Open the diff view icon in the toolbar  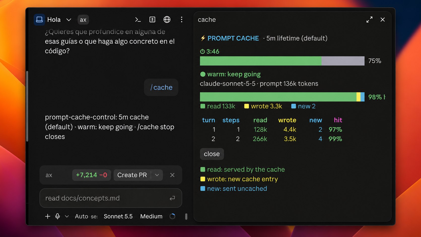pos(152,20)
